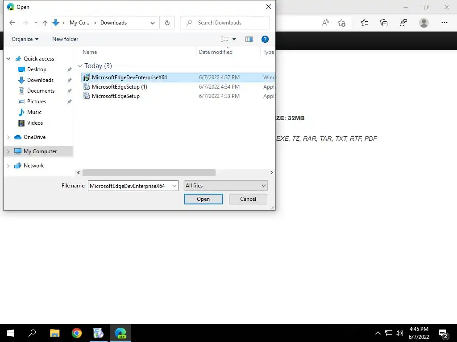Click the horizontal scrollbar thumb

pyautogui.click(x=149, y=172)
